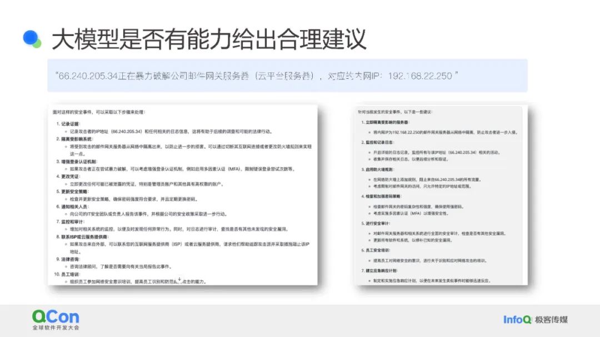Click the small down arrow in left response
The image size is (600, 337).
point(179,280)
